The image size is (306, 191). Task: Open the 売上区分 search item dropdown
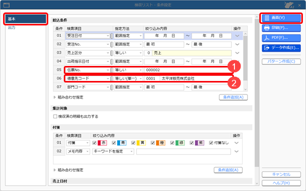click(88, 53)
